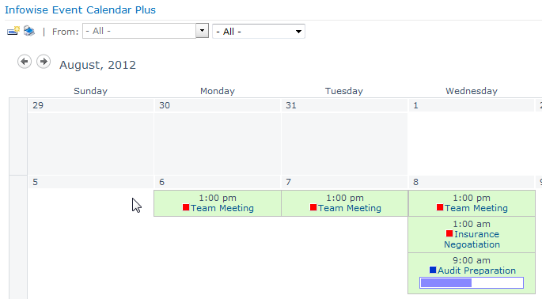
Task: Click red marker on Monday Team Meeting
Action: tap(186, 207)
